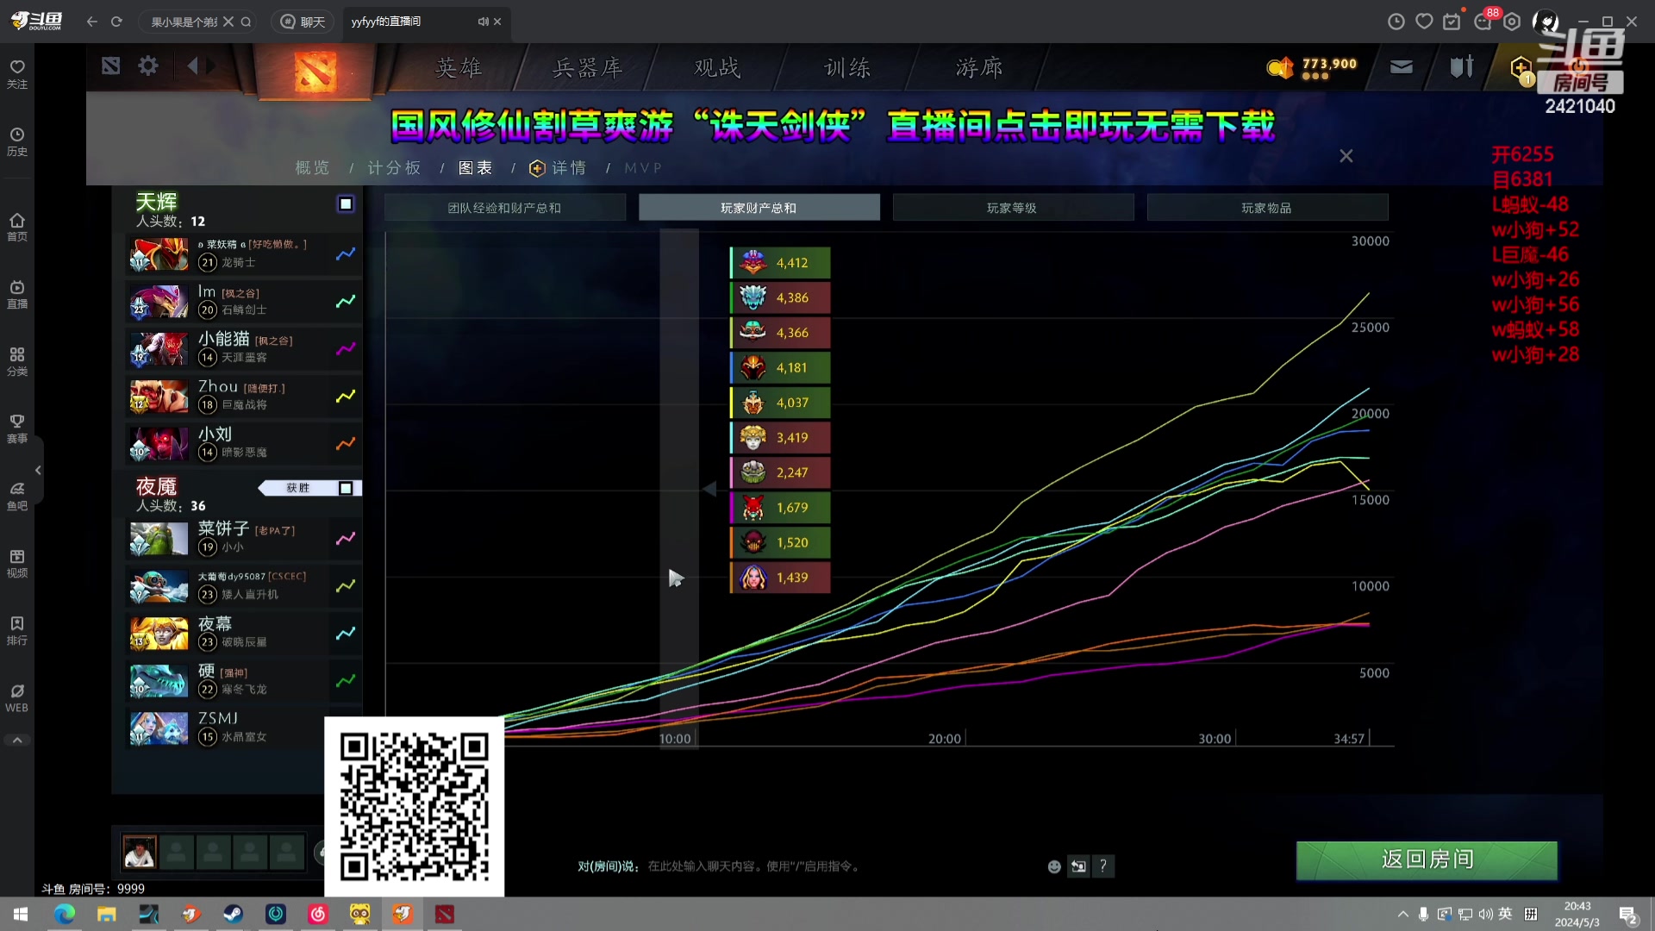Switch to the 计分板 scoreboard tab
This screenshot has width=1655, height=931.
(394, 167)
